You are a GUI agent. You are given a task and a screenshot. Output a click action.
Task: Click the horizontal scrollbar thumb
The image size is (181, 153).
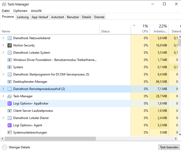[50, 138]
